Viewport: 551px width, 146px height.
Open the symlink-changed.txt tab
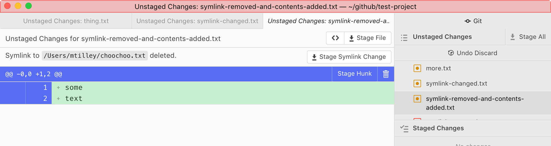point(197,21)
